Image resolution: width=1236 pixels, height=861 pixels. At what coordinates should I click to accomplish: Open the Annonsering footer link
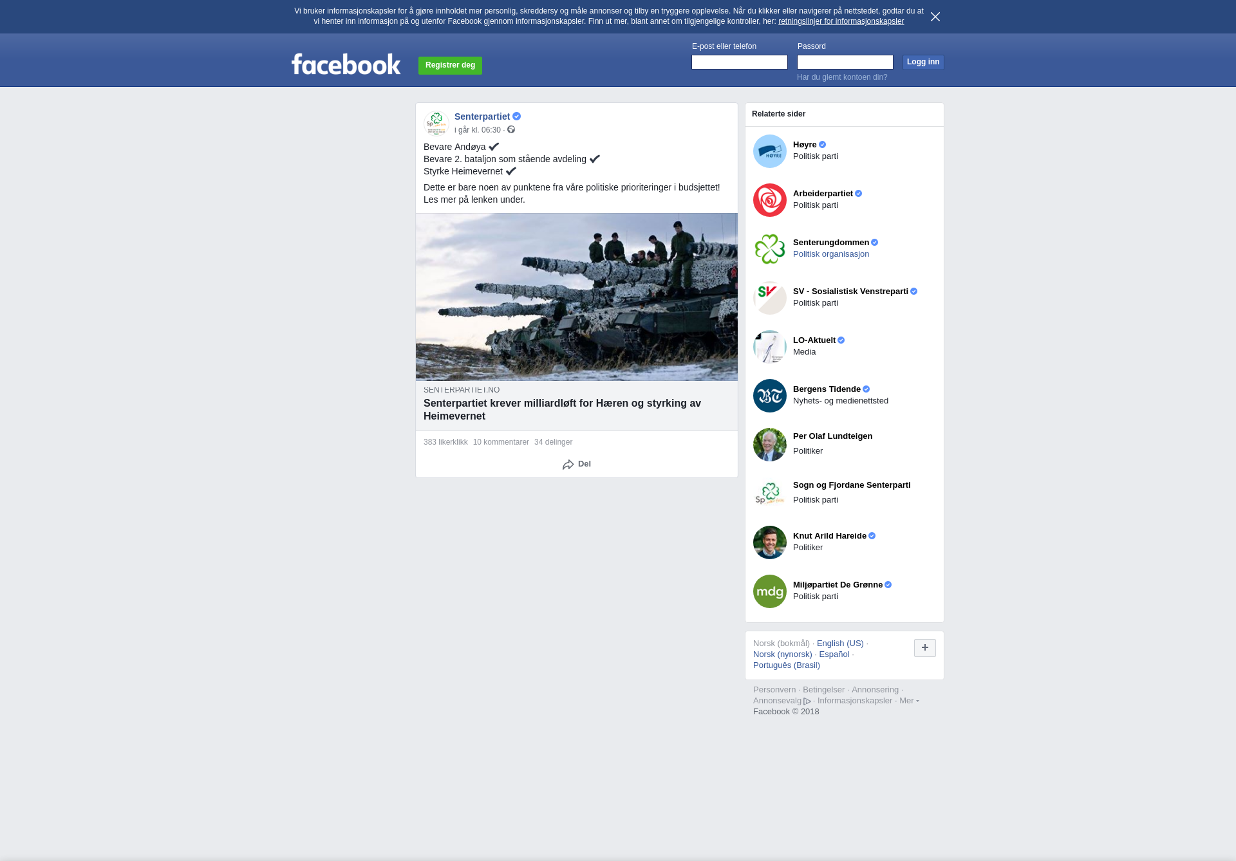[875, 690]
